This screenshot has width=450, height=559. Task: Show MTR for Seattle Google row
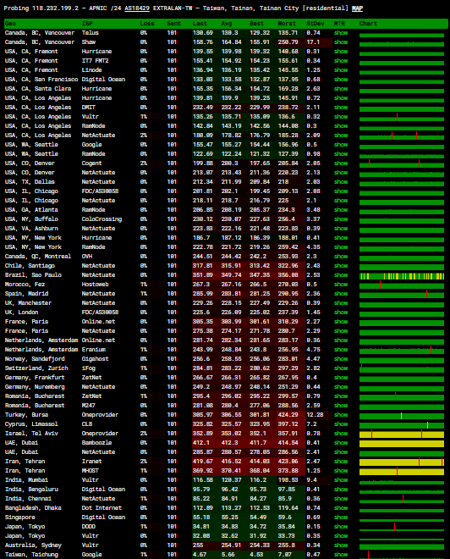pyautogui.click(x=341, y=145)
